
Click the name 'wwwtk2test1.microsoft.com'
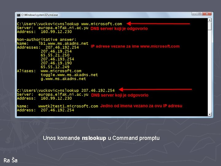[x=68, y=106]
